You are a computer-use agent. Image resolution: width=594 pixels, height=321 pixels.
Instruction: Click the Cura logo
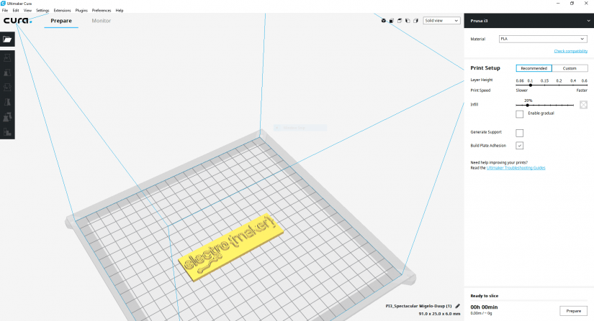pyautogui.click(x=18, y=21)
